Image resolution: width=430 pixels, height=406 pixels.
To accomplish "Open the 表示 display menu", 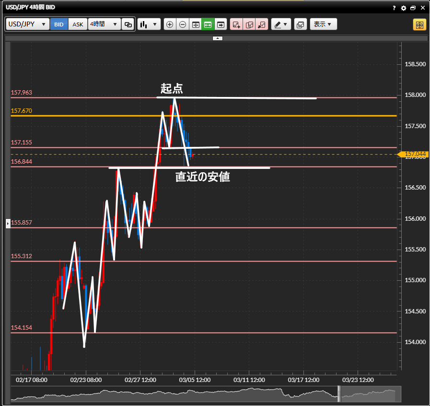I will (x=323, y=24).
